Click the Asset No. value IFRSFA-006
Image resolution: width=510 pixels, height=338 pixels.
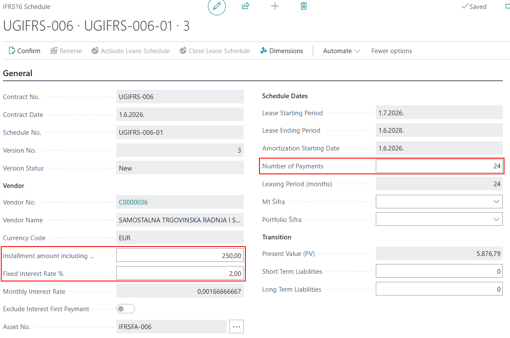171,327
